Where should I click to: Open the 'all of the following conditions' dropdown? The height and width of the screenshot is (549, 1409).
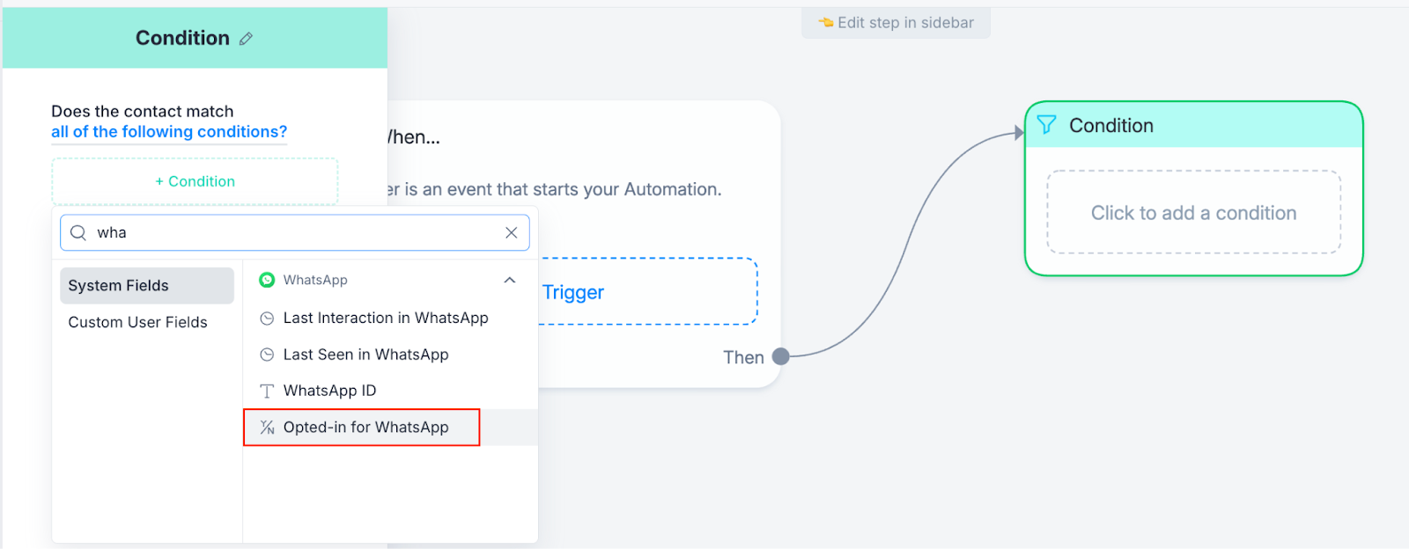[x=169, y=132]
